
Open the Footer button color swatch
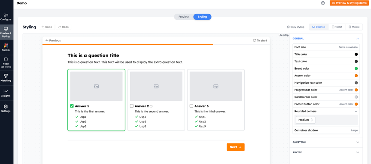point(356,104)
